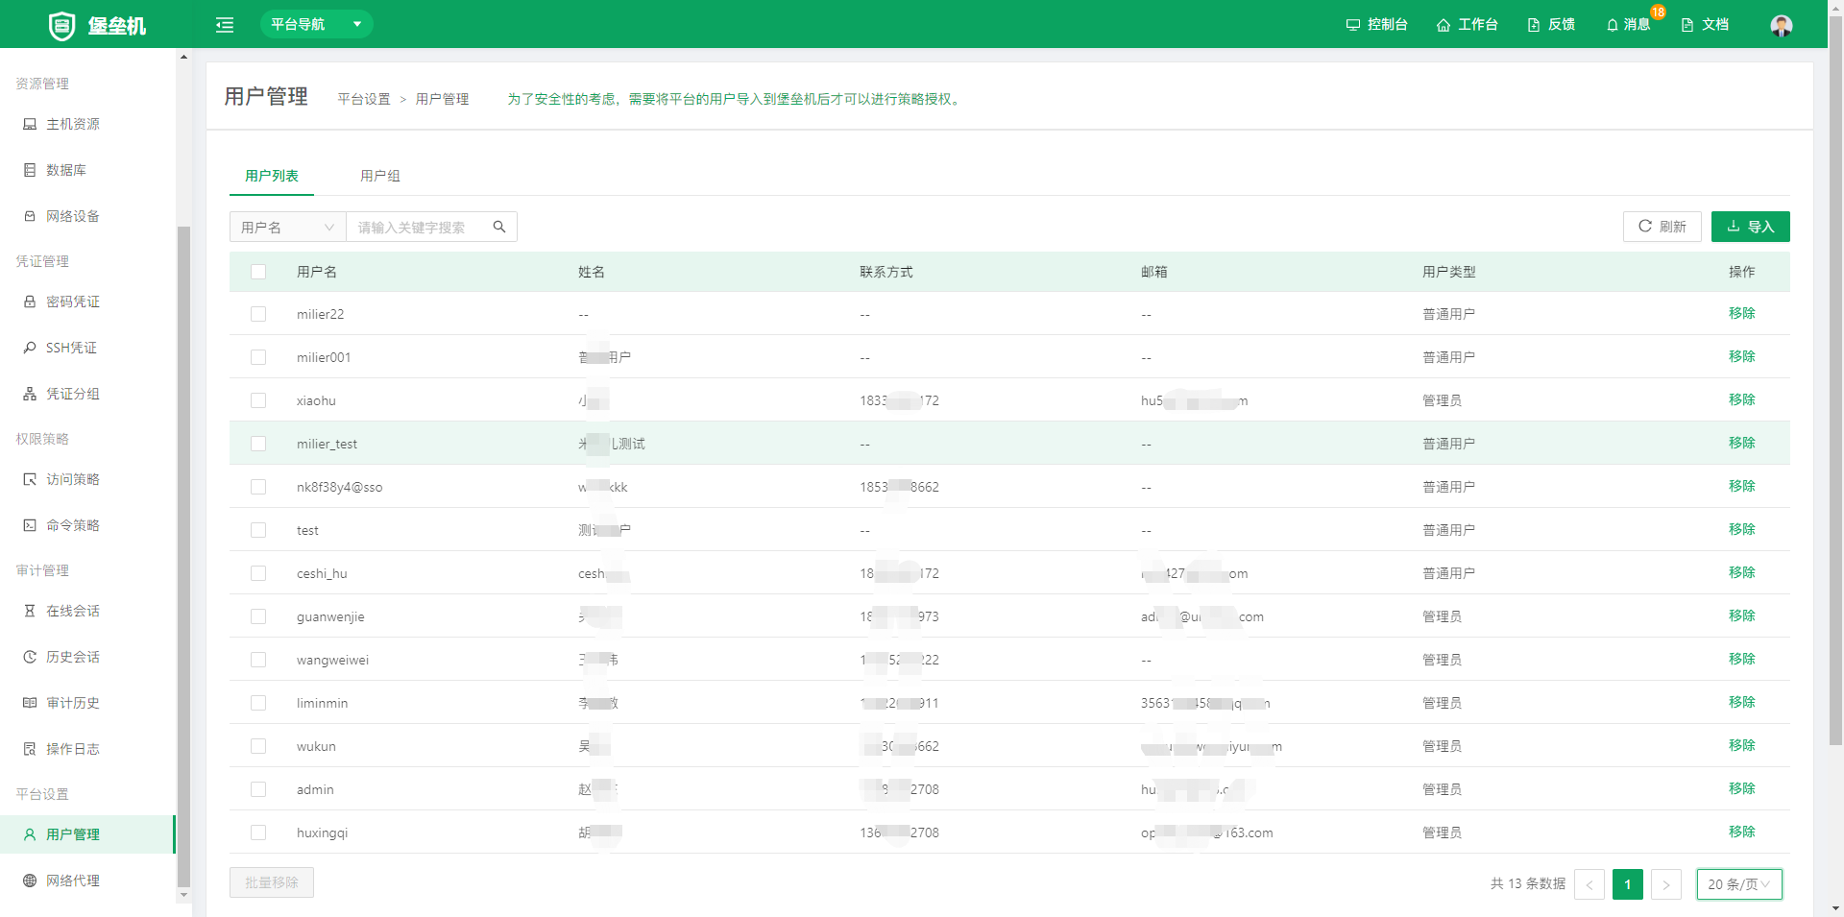
Task: Click page number 1 in pagination
Action: [1628, 884]
